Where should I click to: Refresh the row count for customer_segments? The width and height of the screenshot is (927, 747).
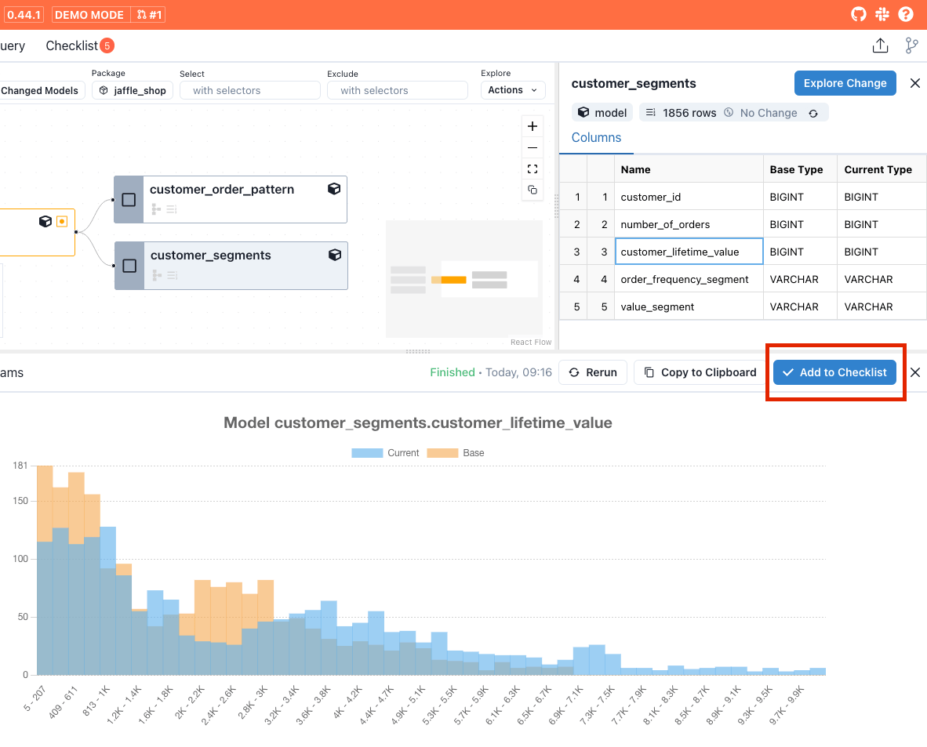[813, 113]
